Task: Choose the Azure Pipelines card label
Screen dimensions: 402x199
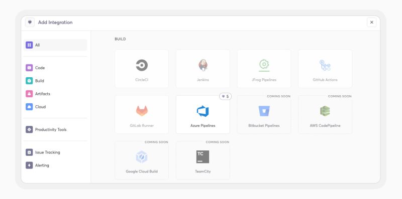Action: [203, 126]
